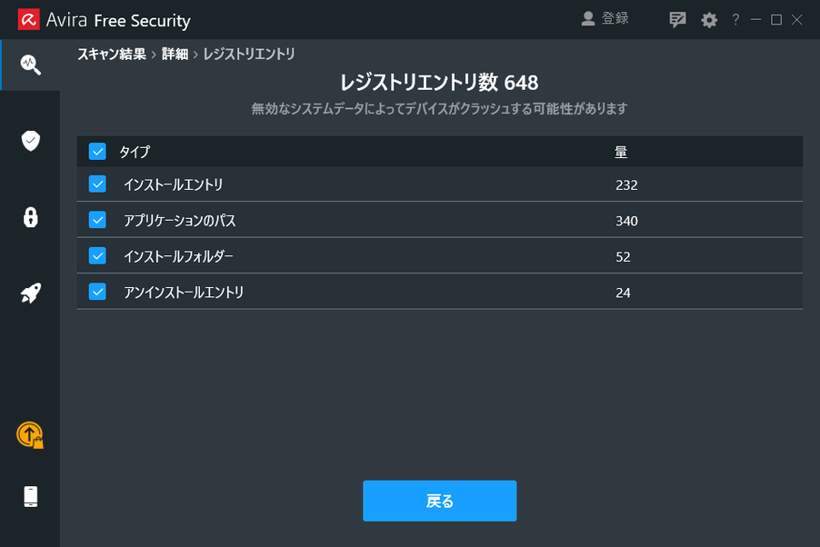
Task: Select the アプリケーションのパス row
Action: coord(440,220)
